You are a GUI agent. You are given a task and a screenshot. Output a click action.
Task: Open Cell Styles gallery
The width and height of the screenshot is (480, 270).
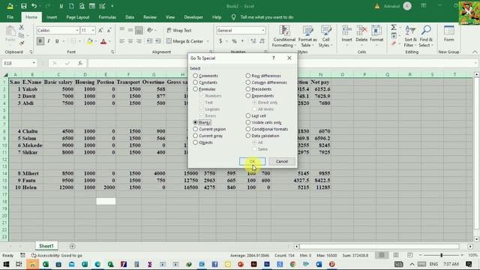click(x=325, y=36)
